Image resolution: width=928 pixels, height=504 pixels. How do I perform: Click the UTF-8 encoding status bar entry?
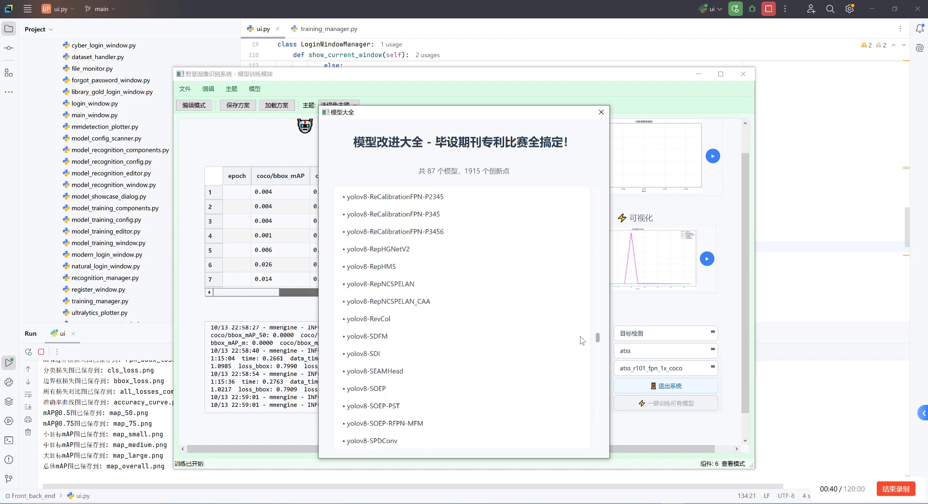[x=786, y=496]
